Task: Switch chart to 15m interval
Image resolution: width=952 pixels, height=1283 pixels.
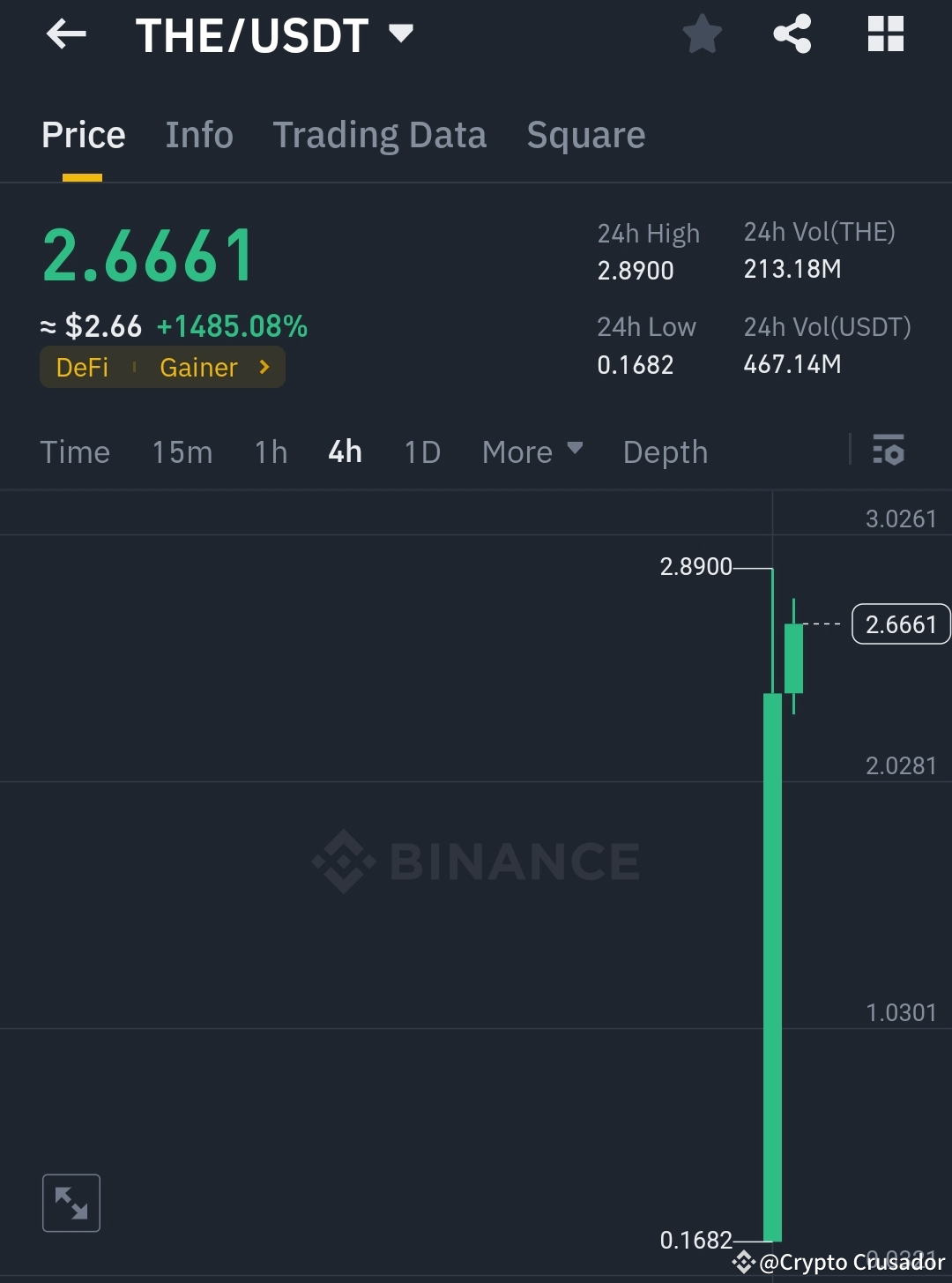Action: (182, 451)
